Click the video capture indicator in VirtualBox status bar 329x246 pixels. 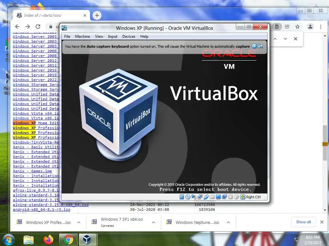point(224,197)
